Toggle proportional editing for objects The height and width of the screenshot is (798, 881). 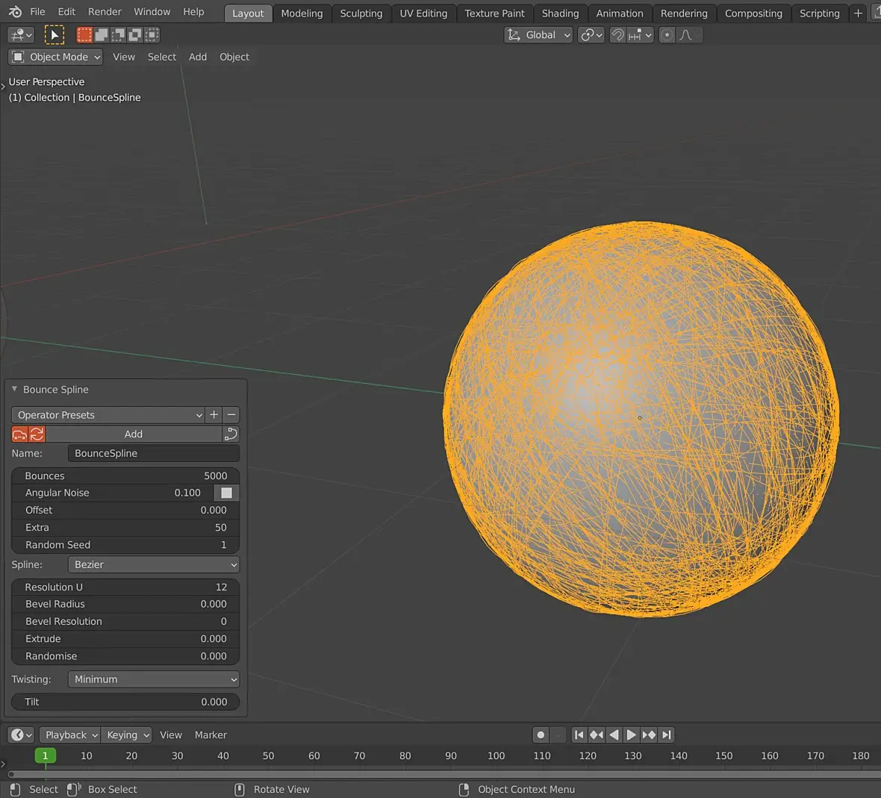coord(667,35)
